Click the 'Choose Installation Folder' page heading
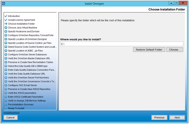Viewport: 189px width, 124px height. (167, 9)
